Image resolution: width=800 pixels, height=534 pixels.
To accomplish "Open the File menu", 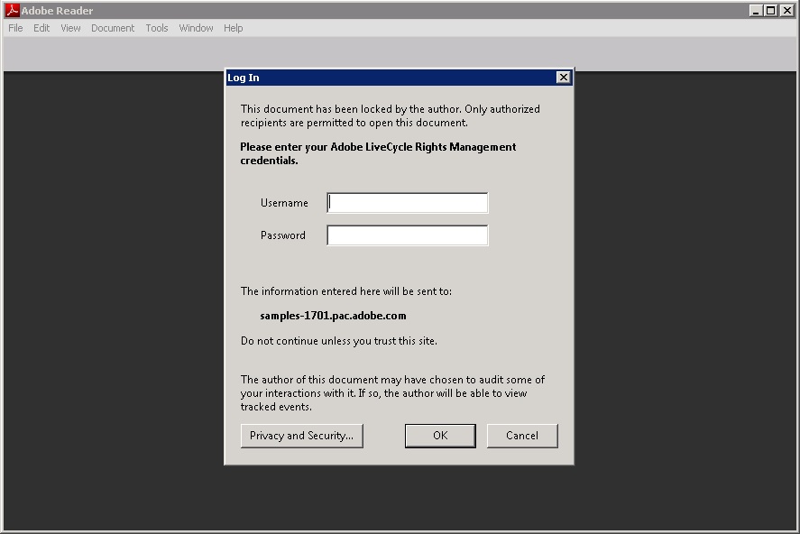I will click(14, 28).
